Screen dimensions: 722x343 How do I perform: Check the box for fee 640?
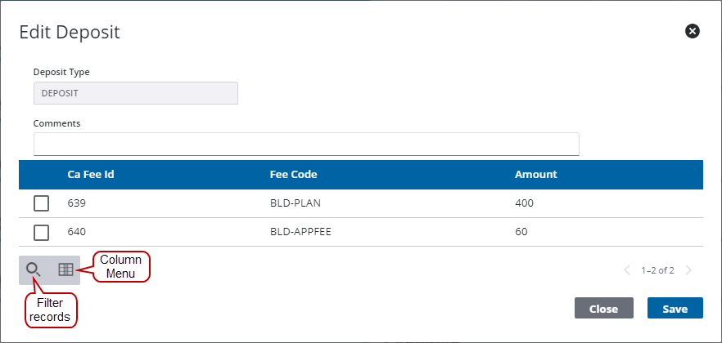click(41, 232)
